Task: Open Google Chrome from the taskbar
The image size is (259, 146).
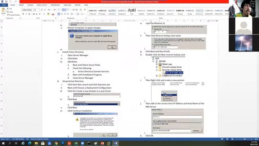Action: point(56,143)
